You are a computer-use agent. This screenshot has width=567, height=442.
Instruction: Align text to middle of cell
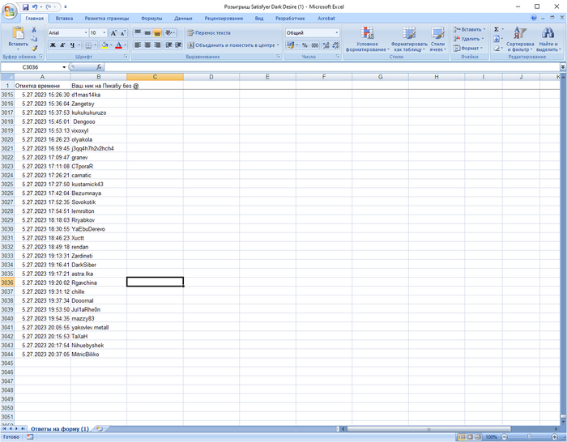tap(147, 32)
